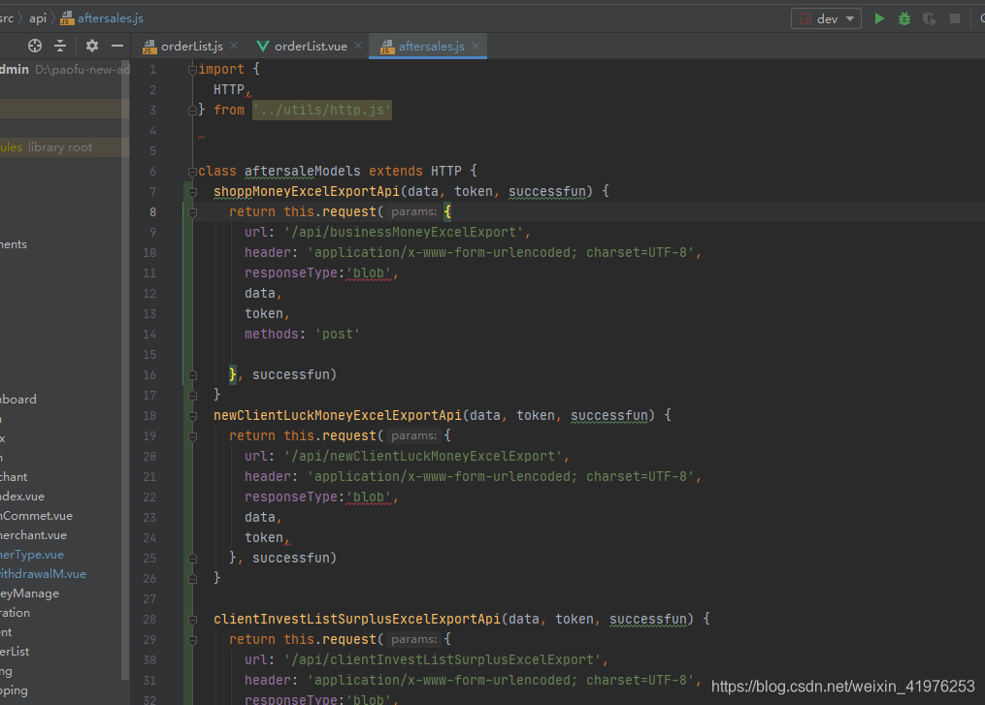The image size is (985, 705).
Task: Click the '/api/newClientLuckMoneyExcelExport' url string
Action: (x=423, y=457)
